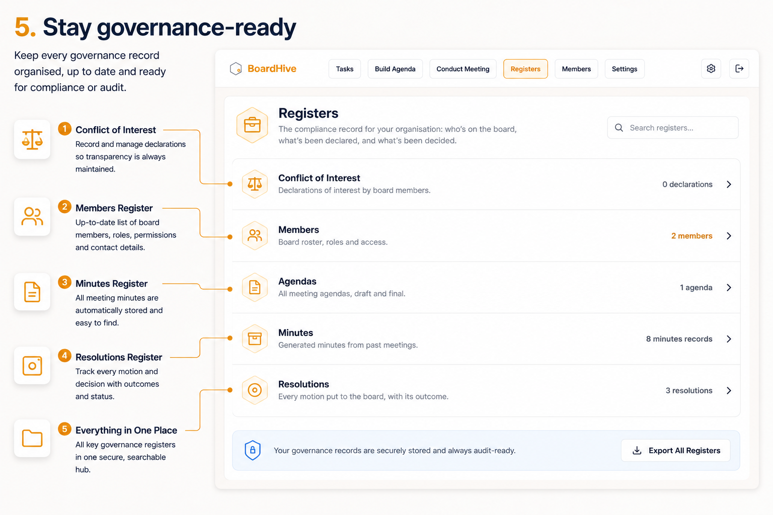Click the magnifier icon in search box
The height and width of the screenshot is (515, 773).
point(619,128)
